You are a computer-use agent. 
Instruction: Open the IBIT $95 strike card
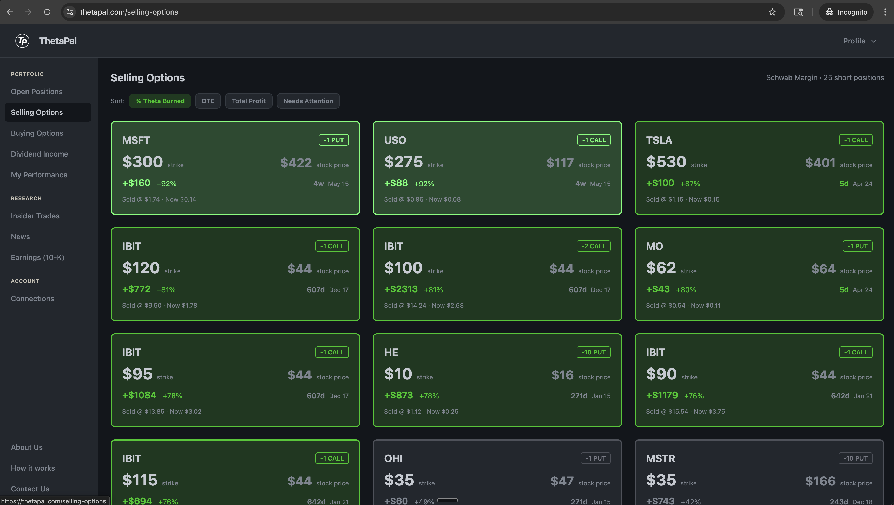(235, 380)
